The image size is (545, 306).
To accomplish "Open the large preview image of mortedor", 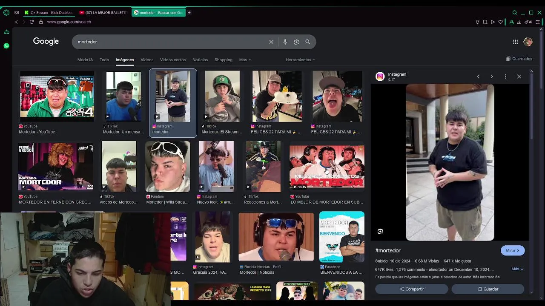I will 450,162.
